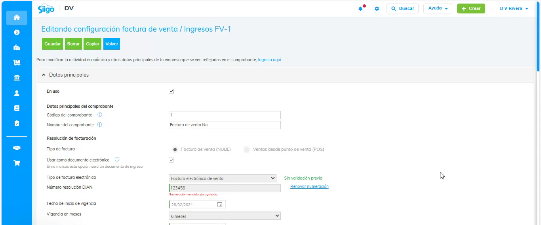Click the green Crear button
Screen dimensions: 541x225
471,8
